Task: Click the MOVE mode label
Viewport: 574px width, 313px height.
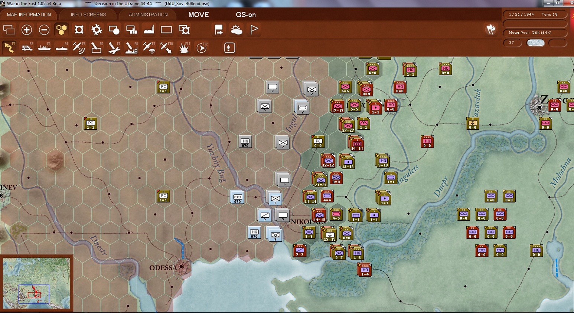Action: pyautogui.click(x=199, y=14)
